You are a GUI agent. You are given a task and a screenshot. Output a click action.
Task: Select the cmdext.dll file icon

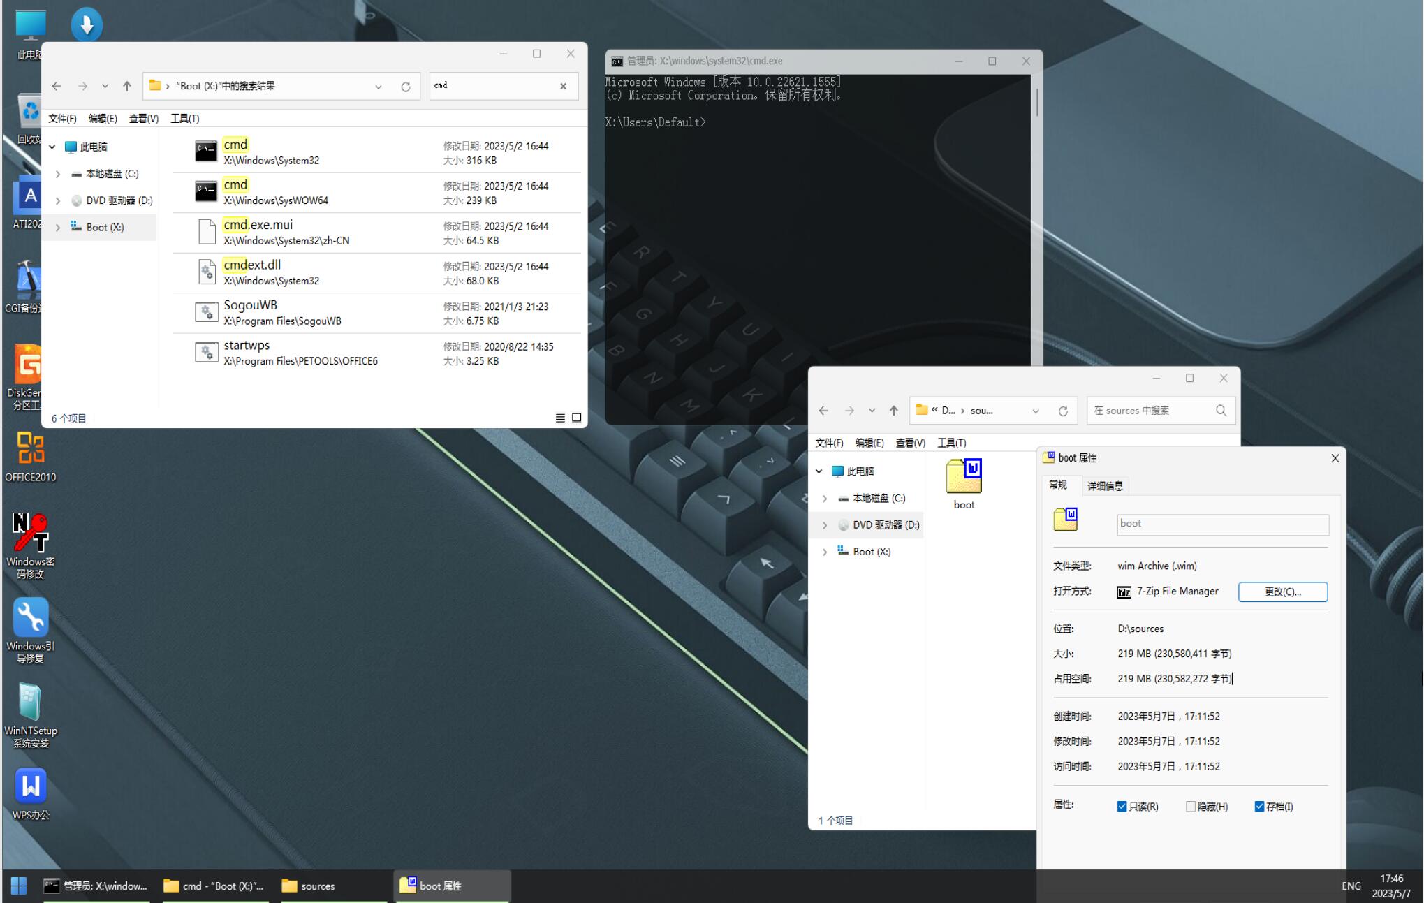206,271
